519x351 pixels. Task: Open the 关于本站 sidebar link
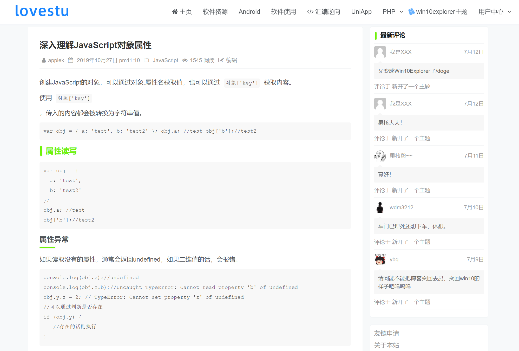point(386,345)
